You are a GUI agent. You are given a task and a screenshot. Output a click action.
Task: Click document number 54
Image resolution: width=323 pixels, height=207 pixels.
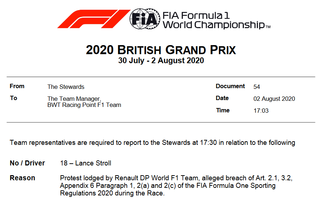click(x=257, y=87)
